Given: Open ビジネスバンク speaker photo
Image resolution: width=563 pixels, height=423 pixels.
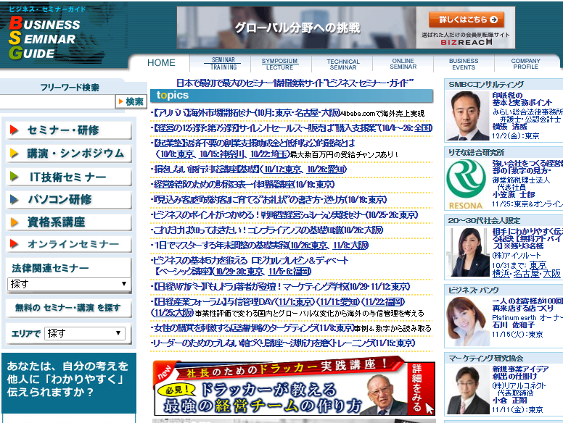Looking at the screenshot, I should tap(467, 322).
